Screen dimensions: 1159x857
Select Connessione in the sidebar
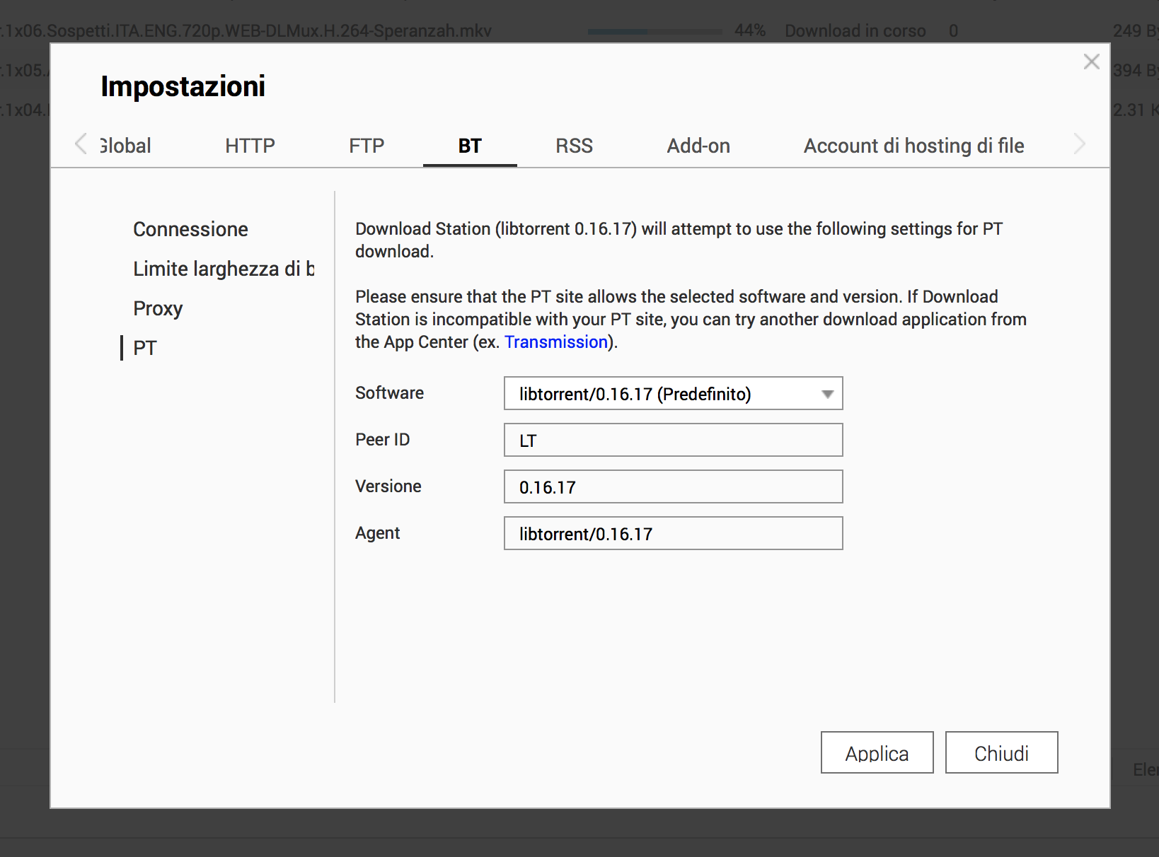tap(190, 229)
